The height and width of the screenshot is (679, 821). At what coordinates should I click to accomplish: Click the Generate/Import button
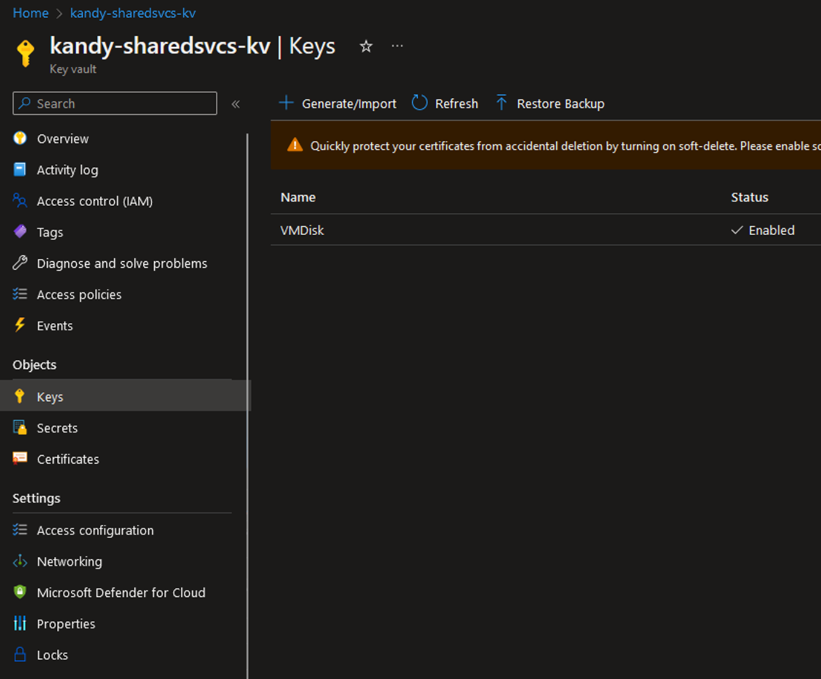pyautogui.click(x=337, y=103)
